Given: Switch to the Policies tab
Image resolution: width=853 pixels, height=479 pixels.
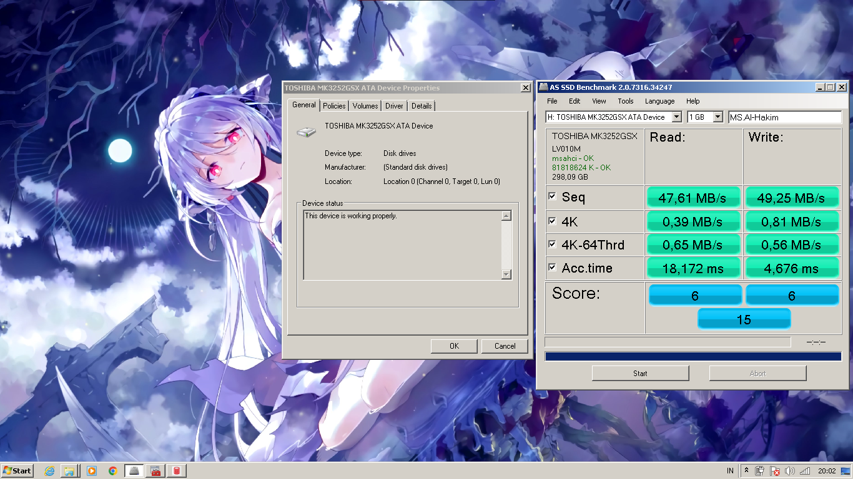Looking at the screenshot, I should [334, 106].
